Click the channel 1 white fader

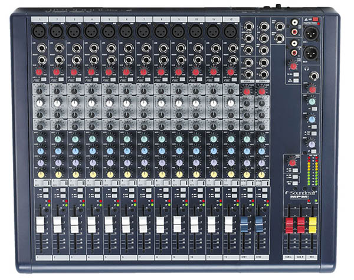pos(40,225)
